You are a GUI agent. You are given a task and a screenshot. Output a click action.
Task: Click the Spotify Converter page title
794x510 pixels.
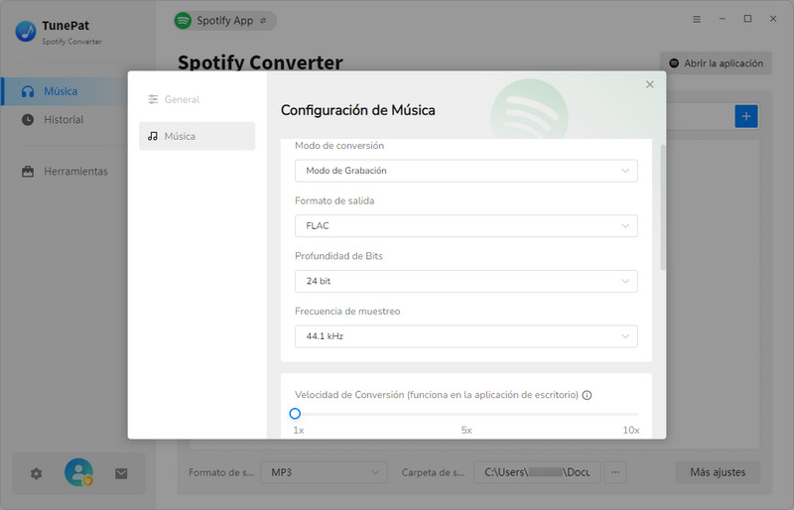point(260,63)
